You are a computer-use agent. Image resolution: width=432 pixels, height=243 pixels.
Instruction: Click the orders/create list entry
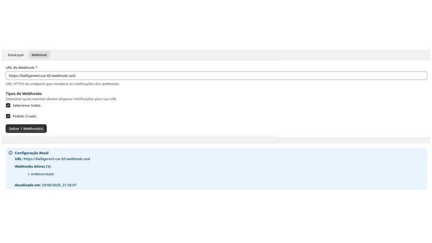click(x=43, y=174)
